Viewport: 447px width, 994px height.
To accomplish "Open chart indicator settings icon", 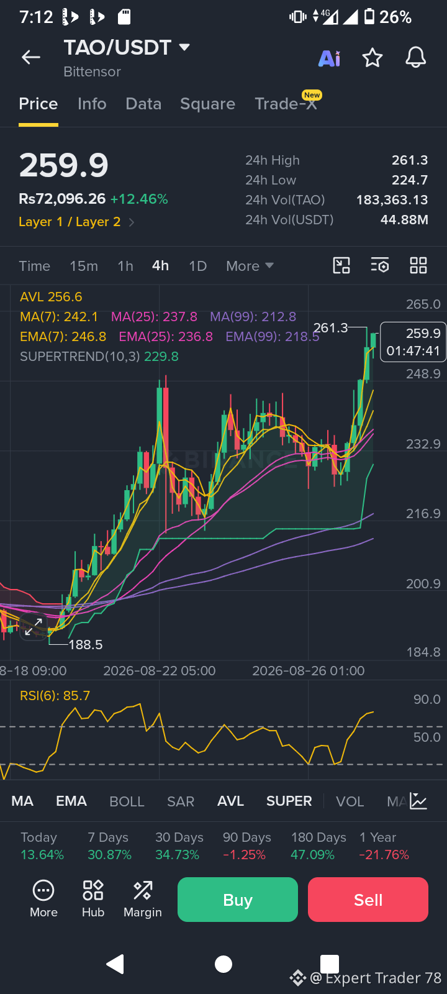I will (x=380, y=266).
